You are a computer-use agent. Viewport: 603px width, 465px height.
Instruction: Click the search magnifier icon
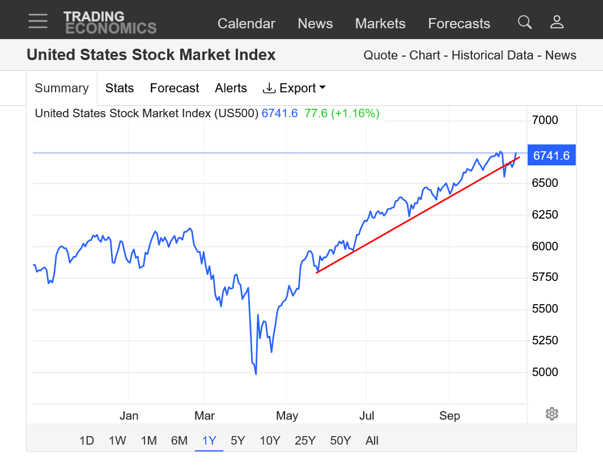pos(525,22)
